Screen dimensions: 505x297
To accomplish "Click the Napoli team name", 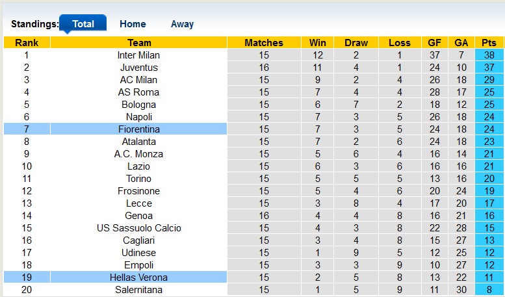I will click(139, 117).
